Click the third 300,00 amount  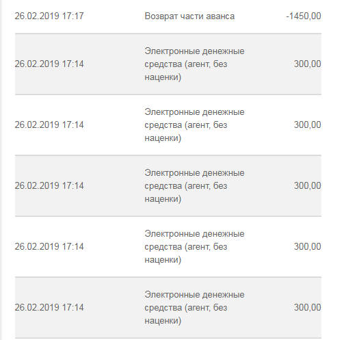click(x=308, y=185)
